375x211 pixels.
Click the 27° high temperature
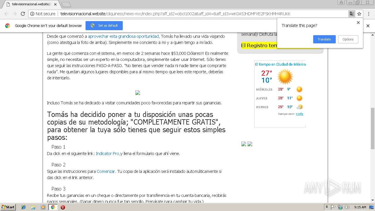click(267, 73)
